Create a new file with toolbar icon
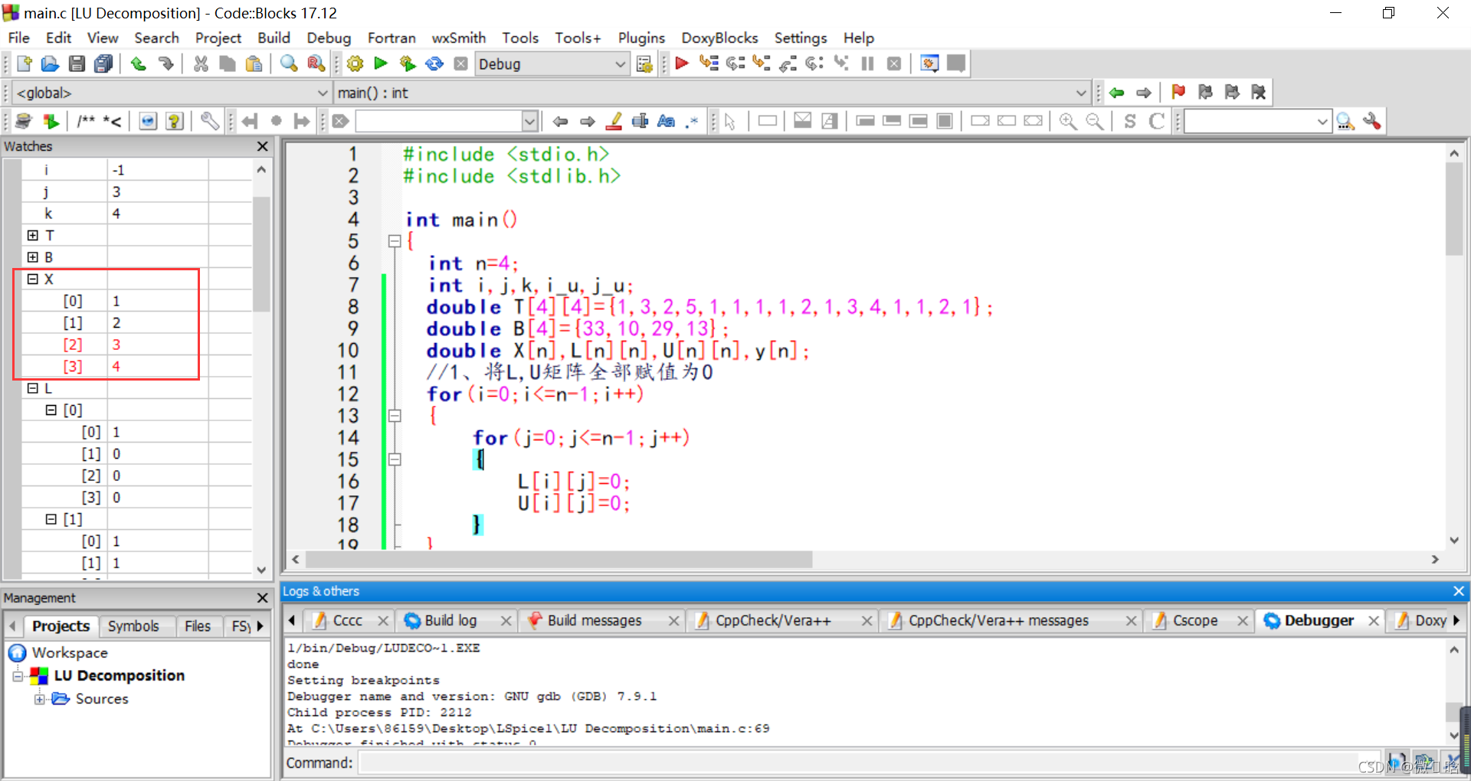The image size is (1471, 781). 24,64
